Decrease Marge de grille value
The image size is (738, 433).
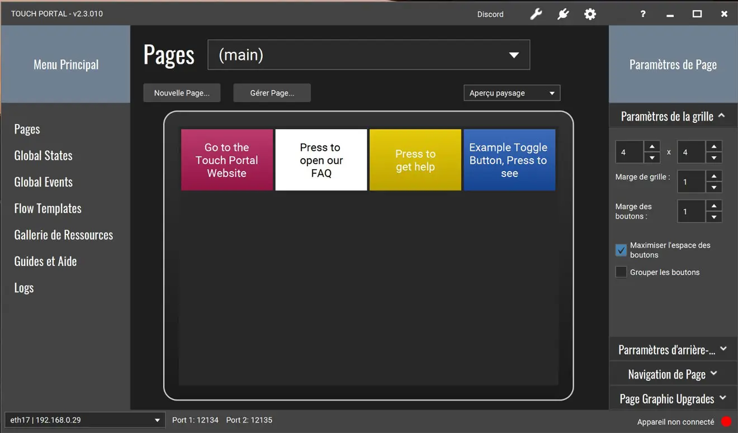[714, 187]
